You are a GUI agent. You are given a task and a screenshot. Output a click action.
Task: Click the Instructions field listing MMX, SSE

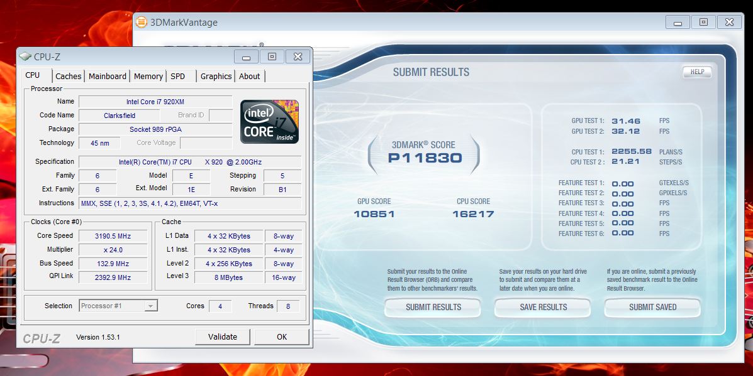click(x=190, y=203)
